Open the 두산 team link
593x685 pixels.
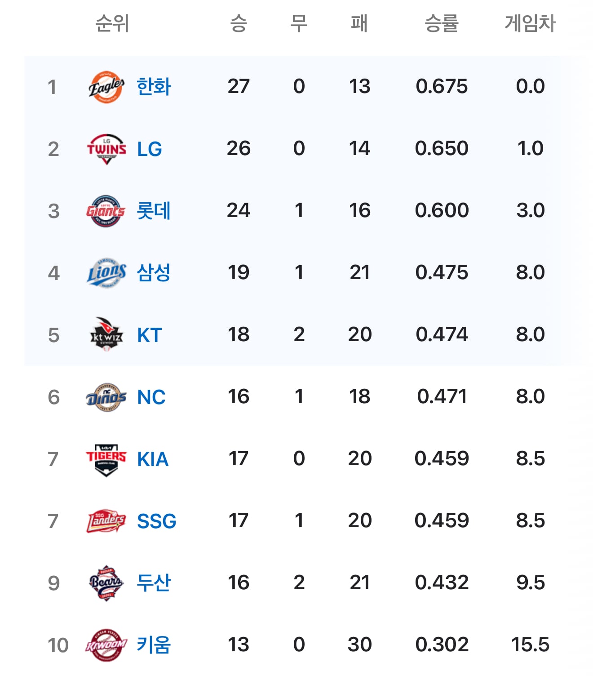pos(154,583)
